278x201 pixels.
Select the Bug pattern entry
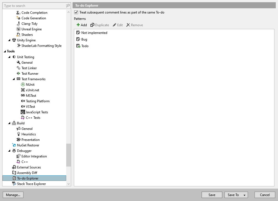click(x=84, y=39)
